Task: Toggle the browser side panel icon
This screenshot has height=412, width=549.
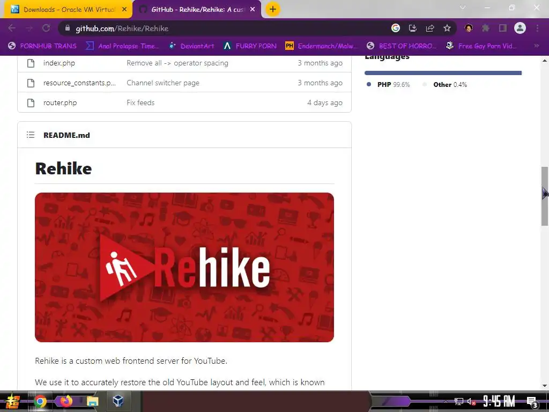Action: 503,28
